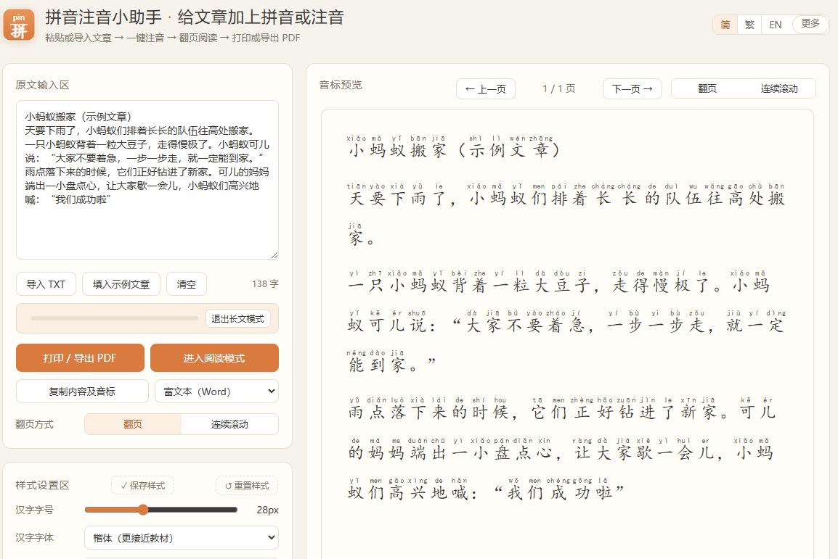
Task: Click the 清空 button
Action: tap(187, 284)
